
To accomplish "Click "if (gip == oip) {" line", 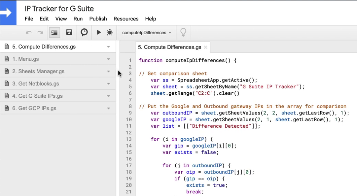I will tap(199, 179).
